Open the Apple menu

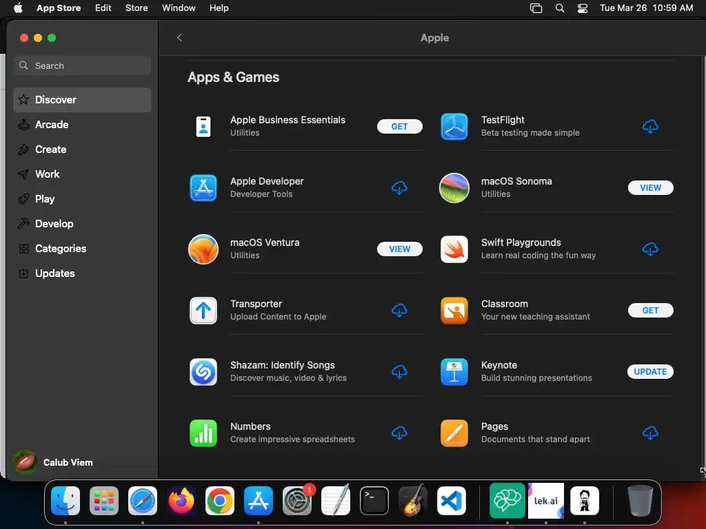point(18,8)
